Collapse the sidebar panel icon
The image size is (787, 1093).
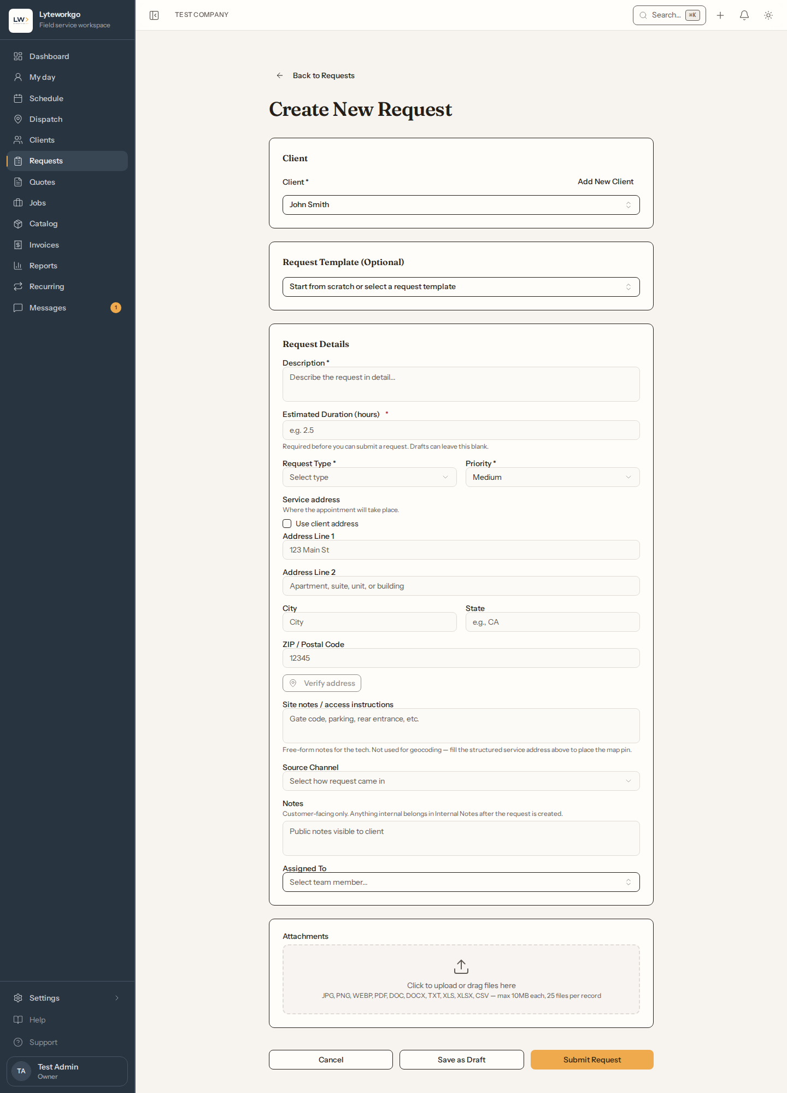154,15
